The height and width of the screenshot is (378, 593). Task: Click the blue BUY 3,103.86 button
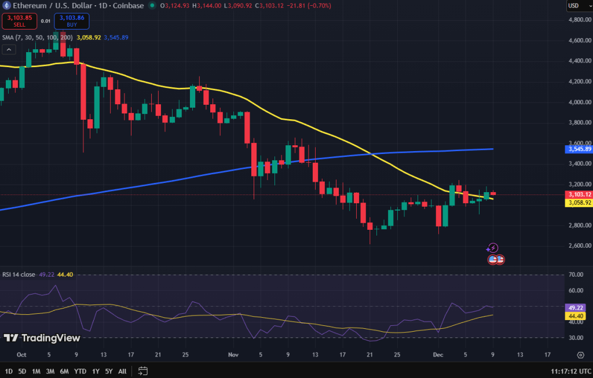coord(72,21)
